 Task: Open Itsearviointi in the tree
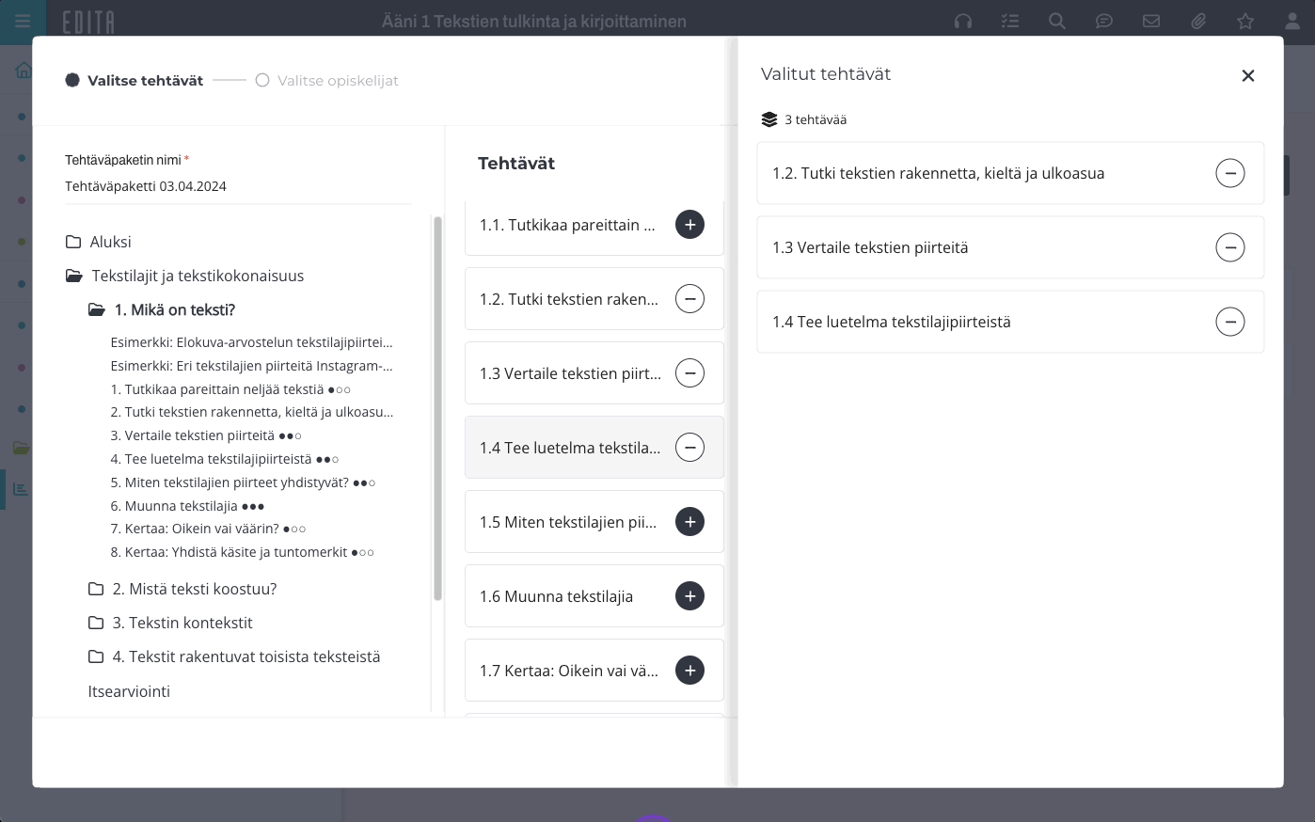coord(129,691)
